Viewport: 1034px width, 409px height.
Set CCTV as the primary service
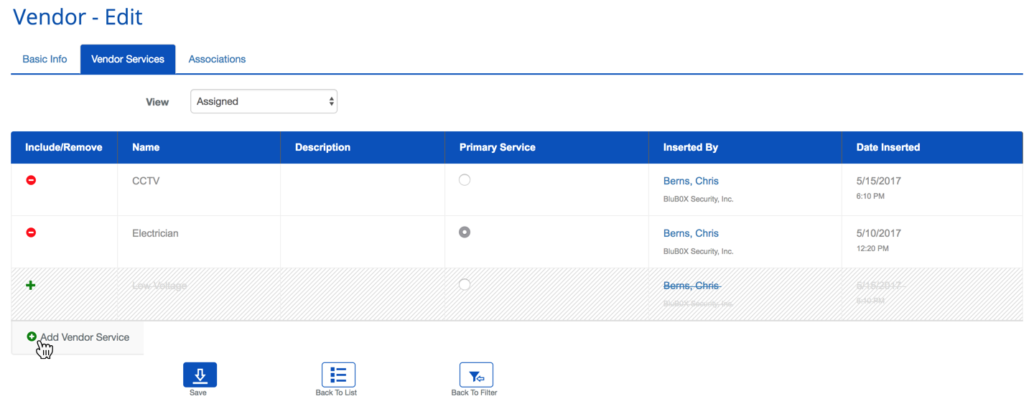465,180
